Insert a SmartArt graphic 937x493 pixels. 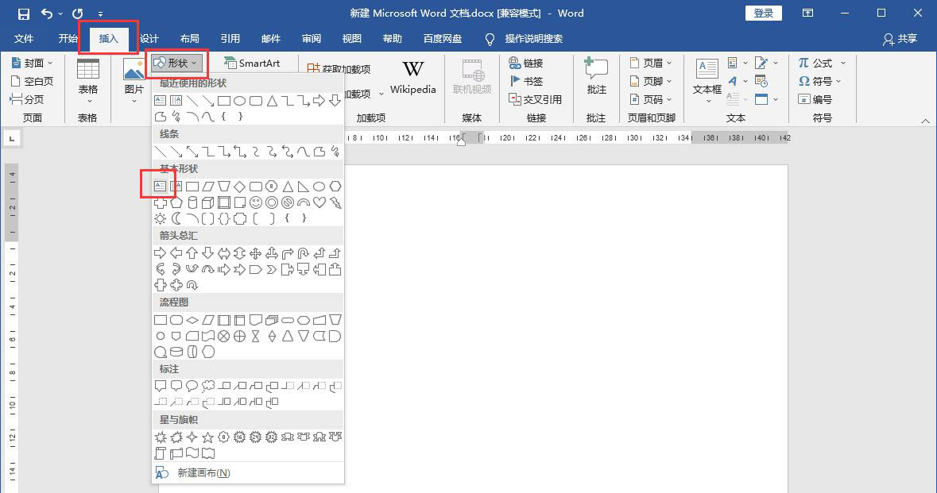coord(254,62)
